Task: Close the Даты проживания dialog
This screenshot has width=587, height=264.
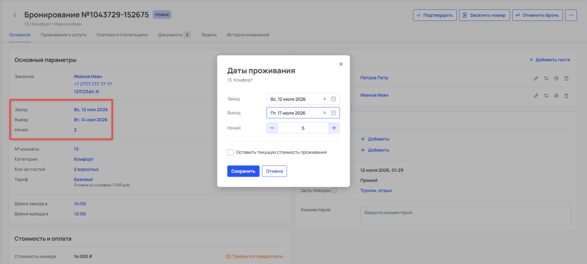Action: click(x=341, y=64)
